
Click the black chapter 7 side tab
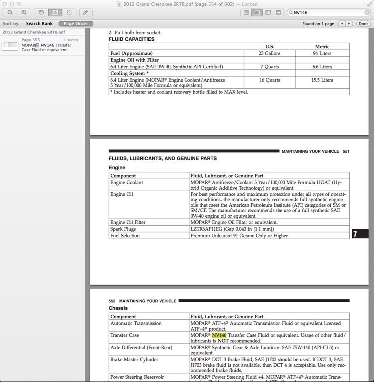tap(360, 234)
